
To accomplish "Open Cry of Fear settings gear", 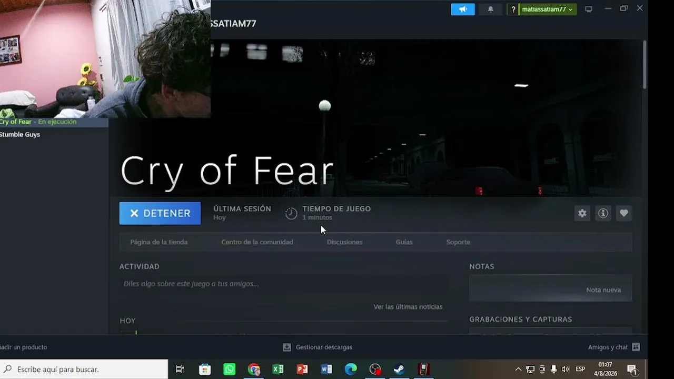I will pos(582,213).
